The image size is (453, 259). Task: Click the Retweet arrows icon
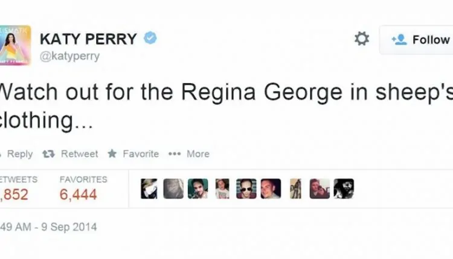[x=48, y=154]
